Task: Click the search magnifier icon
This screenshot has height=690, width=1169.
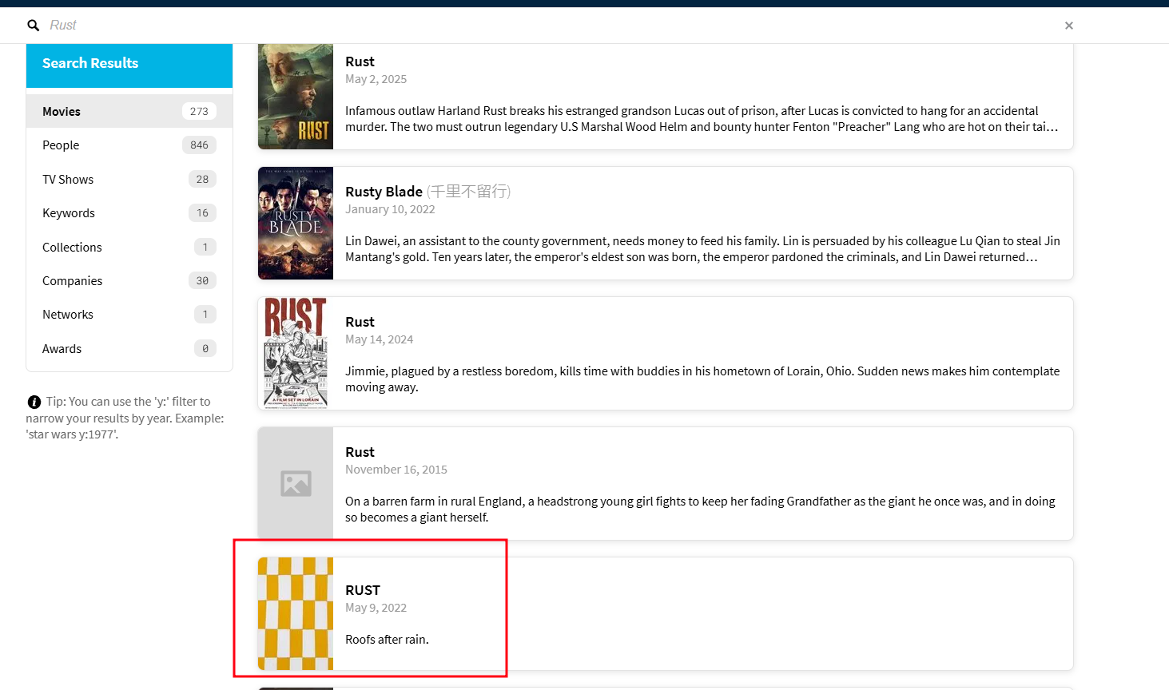Action: pos(34,26)
